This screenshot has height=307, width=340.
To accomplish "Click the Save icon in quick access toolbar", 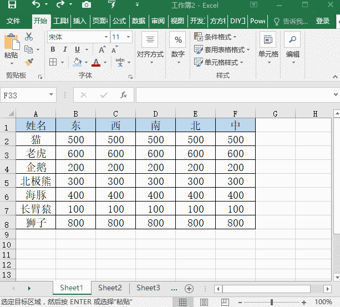I will pyautogui.click(x=12, y=6).
